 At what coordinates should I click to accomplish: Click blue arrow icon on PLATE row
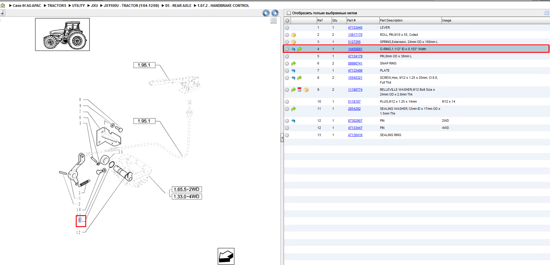tap(293, 71)
